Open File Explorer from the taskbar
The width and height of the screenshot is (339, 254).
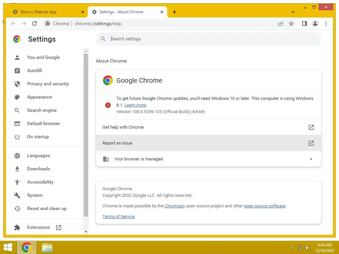[47, 248]
